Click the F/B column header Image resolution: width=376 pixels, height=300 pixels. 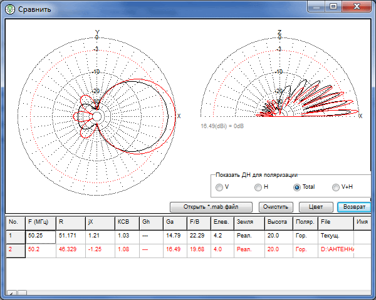[199, 223]
